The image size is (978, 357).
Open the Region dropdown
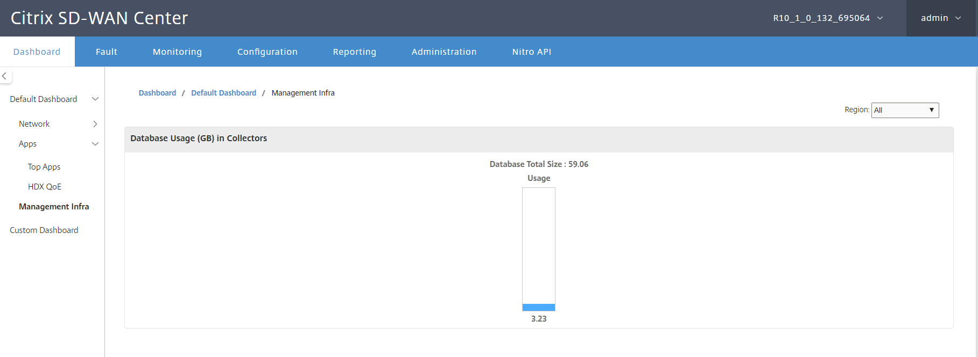click(905, 110)
